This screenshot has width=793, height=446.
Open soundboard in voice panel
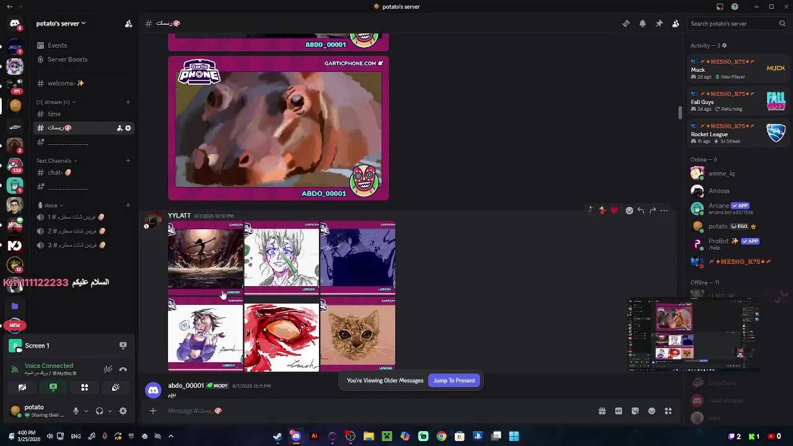(x=115, y=388)
